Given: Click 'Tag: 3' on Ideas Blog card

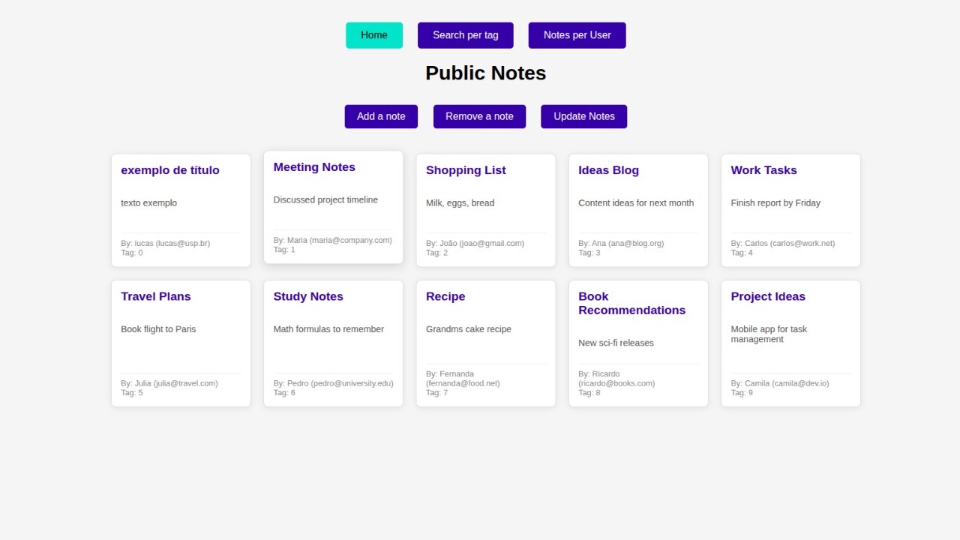Looking at the screenshot, I should point(589,253).
